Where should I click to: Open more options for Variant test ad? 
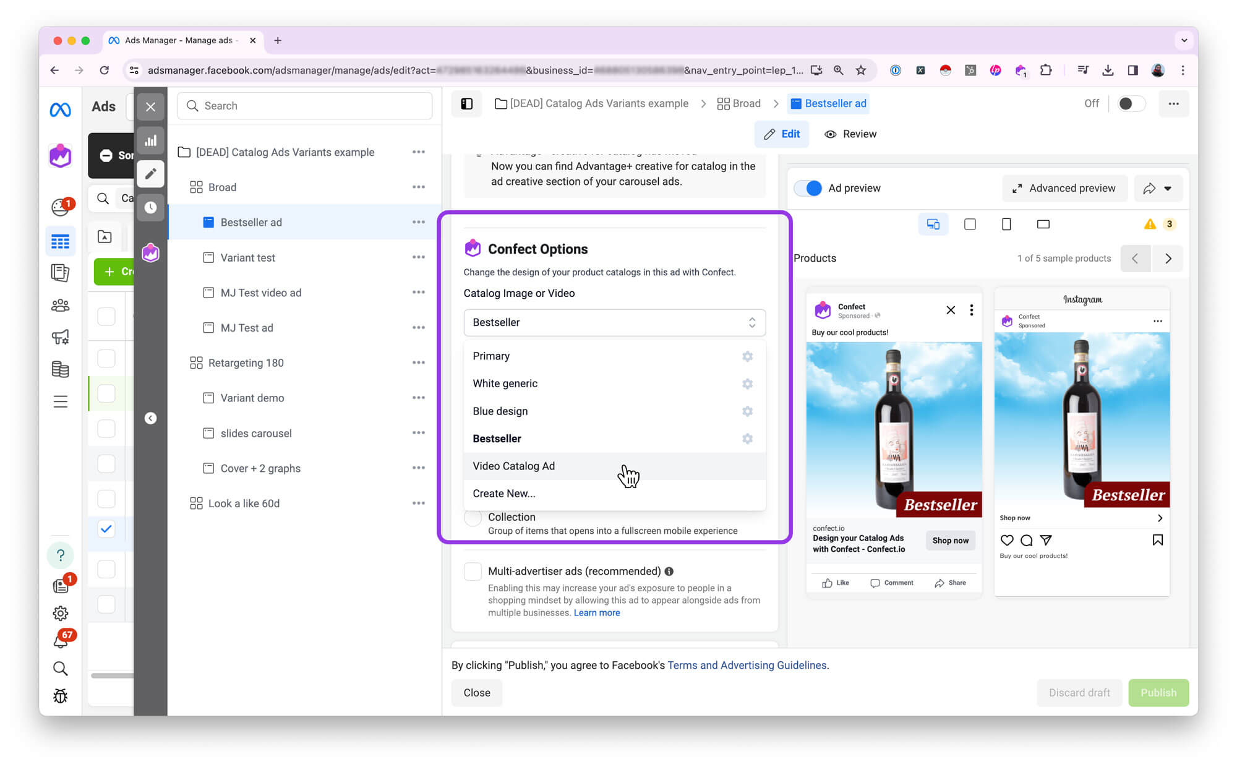[x=419, y=257]
